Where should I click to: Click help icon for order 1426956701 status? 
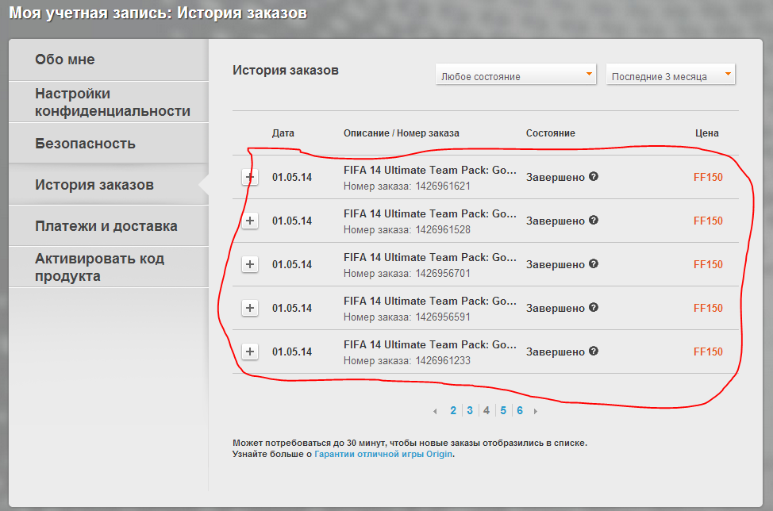(594, 263)
